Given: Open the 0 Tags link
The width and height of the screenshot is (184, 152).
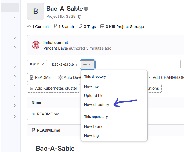Looking at the screenshot, I should pyautogui.click(x=87, y=27).
